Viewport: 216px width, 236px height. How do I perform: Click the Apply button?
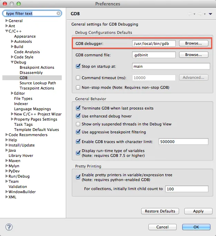(198, 211)
